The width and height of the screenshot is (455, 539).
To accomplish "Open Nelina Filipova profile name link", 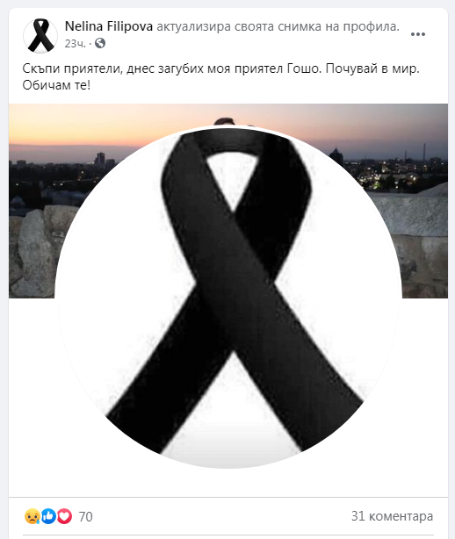I will point(109,26).
